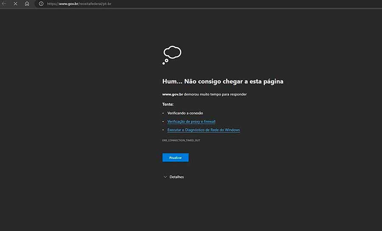Go to the browser home page icon
Image resolution: width=382 pixels, height=231 pixels.
(x=27, y=4)
